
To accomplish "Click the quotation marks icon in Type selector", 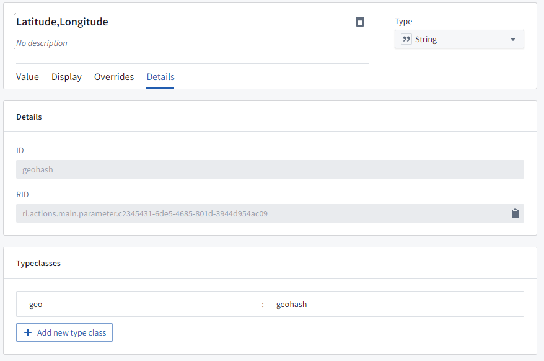I will (406, 38).
